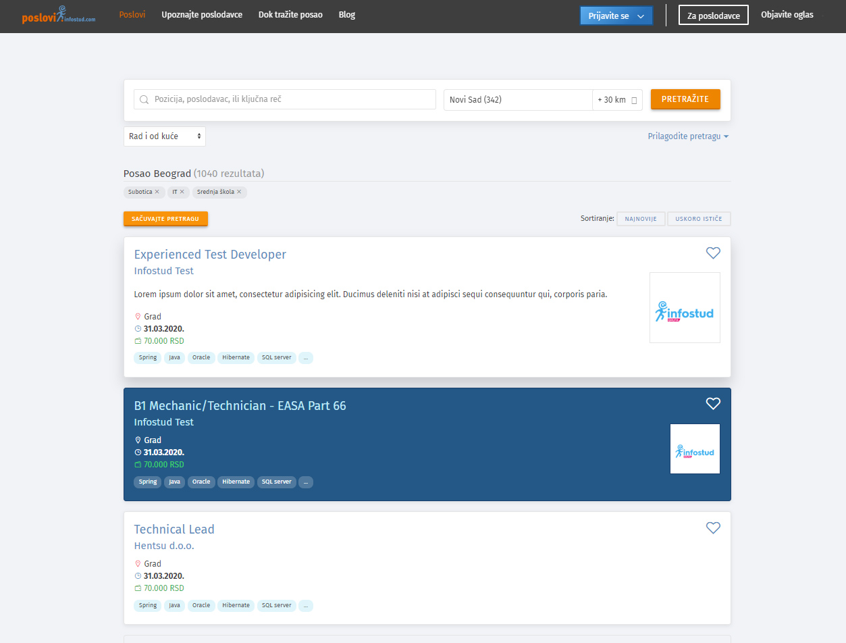
Task: Click SQL server tag on Technical Lead card
Action: (277, 605)
